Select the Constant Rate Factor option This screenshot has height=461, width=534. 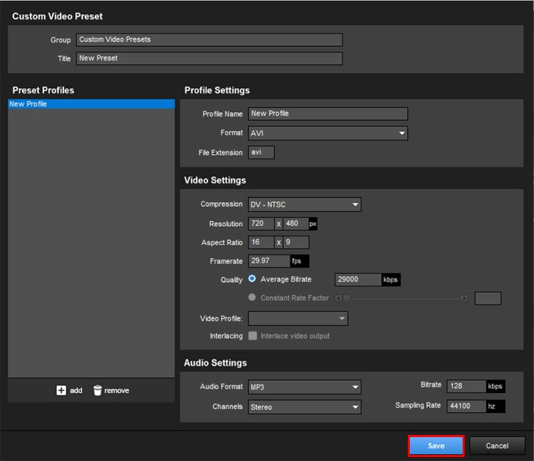pyautogui.click(x=252, y=298)
